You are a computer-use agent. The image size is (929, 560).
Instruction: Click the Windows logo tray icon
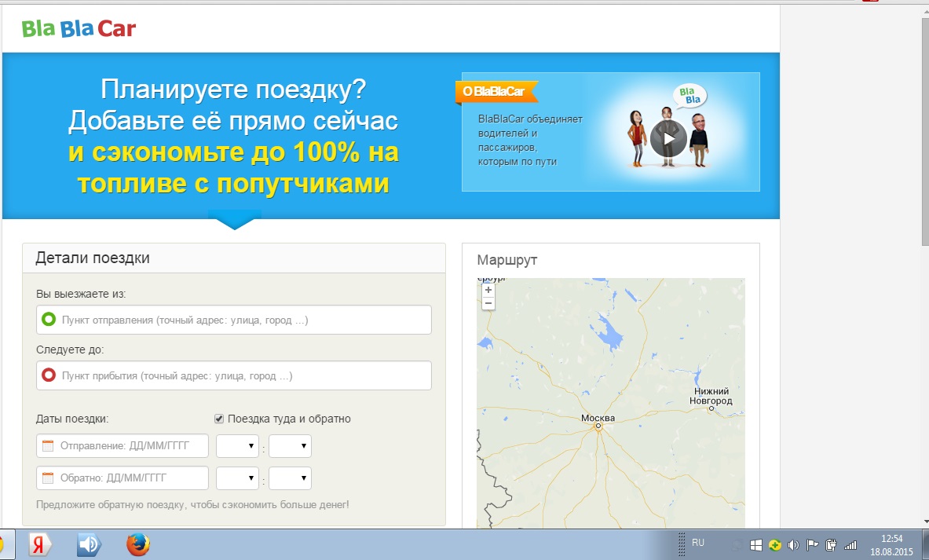(756, 545)
